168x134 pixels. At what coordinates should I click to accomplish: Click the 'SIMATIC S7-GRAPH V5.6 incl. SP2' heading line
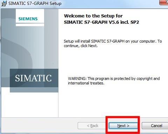[x=101, y=22]
